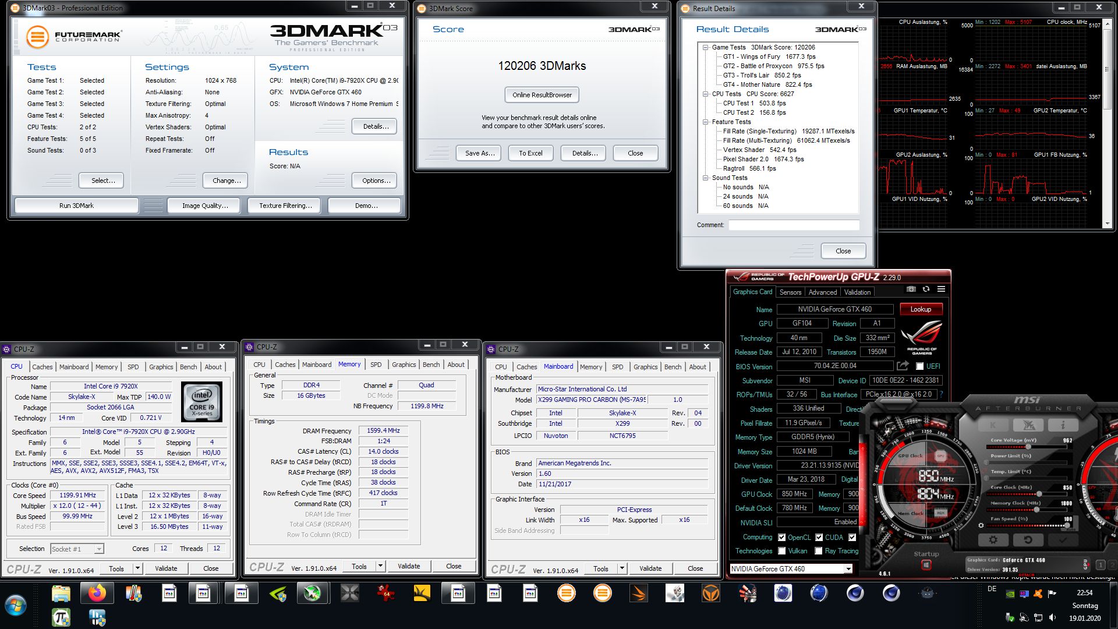Screen dimensions: 1118x629
Task: Click the Run 3DMark button
Action: point(76,206)
